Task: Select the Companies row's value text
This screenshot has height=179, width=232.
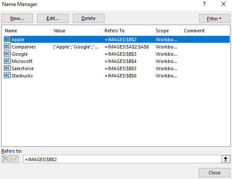Action: click(x=76, y=47)
